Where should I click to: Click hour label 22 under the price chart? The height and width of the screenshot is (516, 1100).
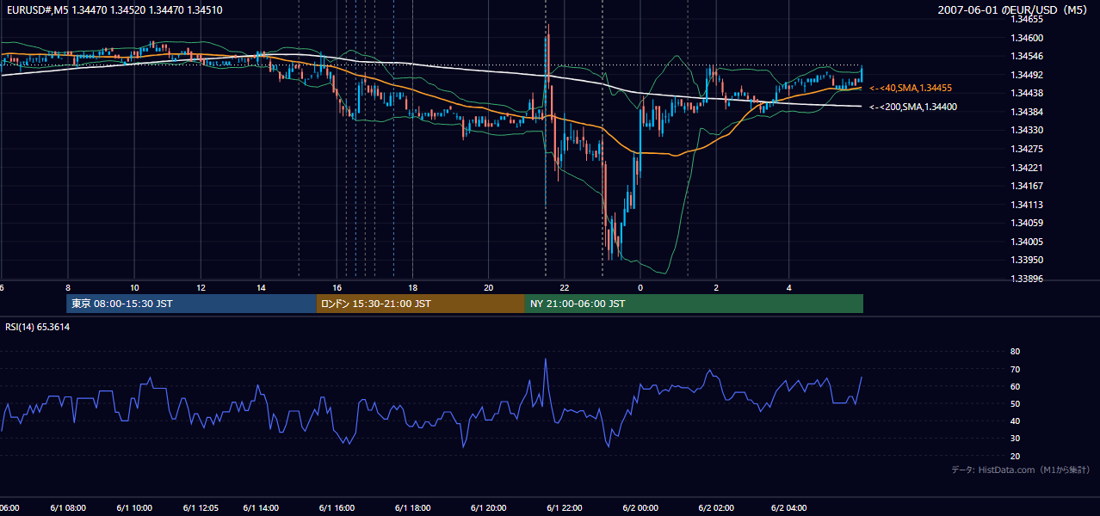point(564,287)
